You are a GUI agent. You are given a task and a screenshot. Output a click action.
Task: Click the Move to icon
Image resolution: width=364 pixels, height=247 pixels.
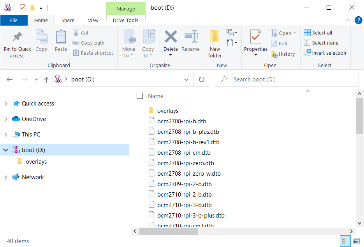(129, 36)
